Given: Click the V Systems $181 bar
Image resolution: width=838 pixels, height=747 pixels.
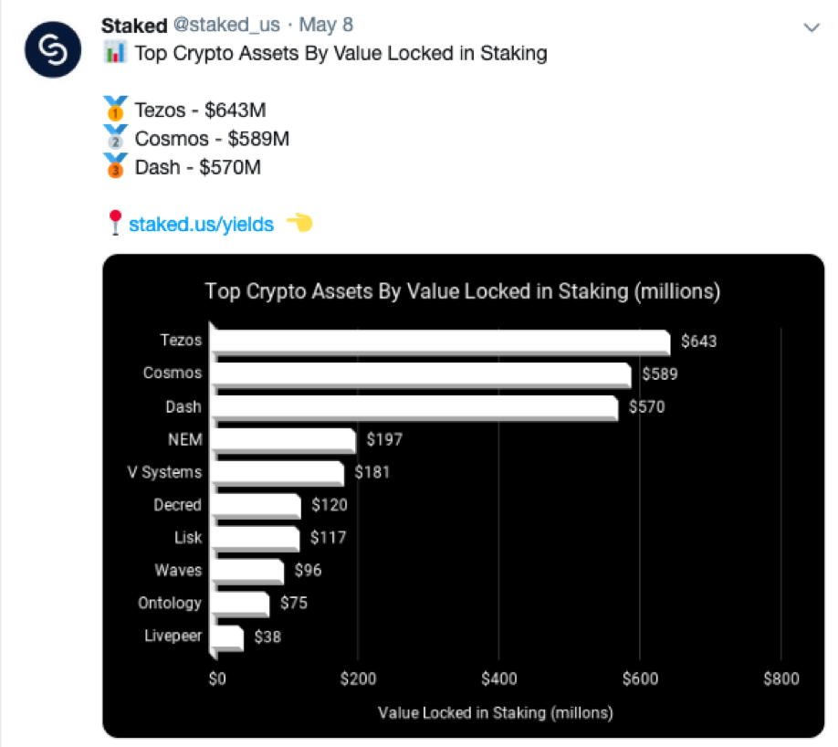Looking at the screenshot, I should [x=278, y=473].
